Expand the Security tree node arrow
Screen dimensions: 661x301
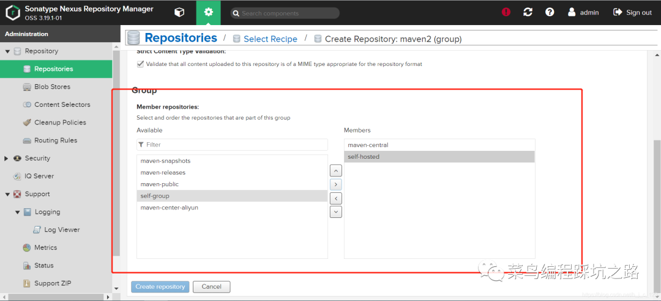(6, 159)
